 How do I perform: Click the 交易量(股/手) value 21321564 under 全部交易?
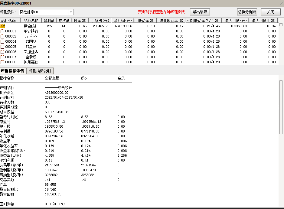pos(52,165)
